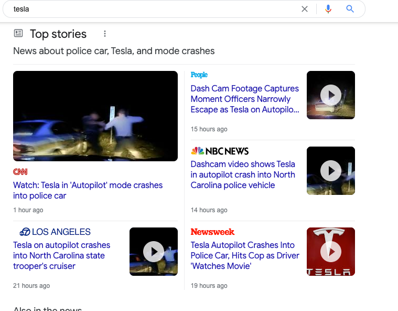The width and height of the screenshot is (398, 311).
Task: Click the CNN logo
Action: point(20,172)
